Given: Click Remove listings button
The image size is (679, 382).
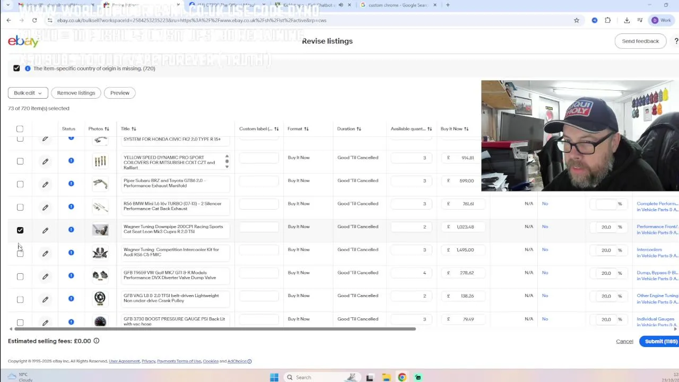Looking at the screenshot, I should coord(76,93).
